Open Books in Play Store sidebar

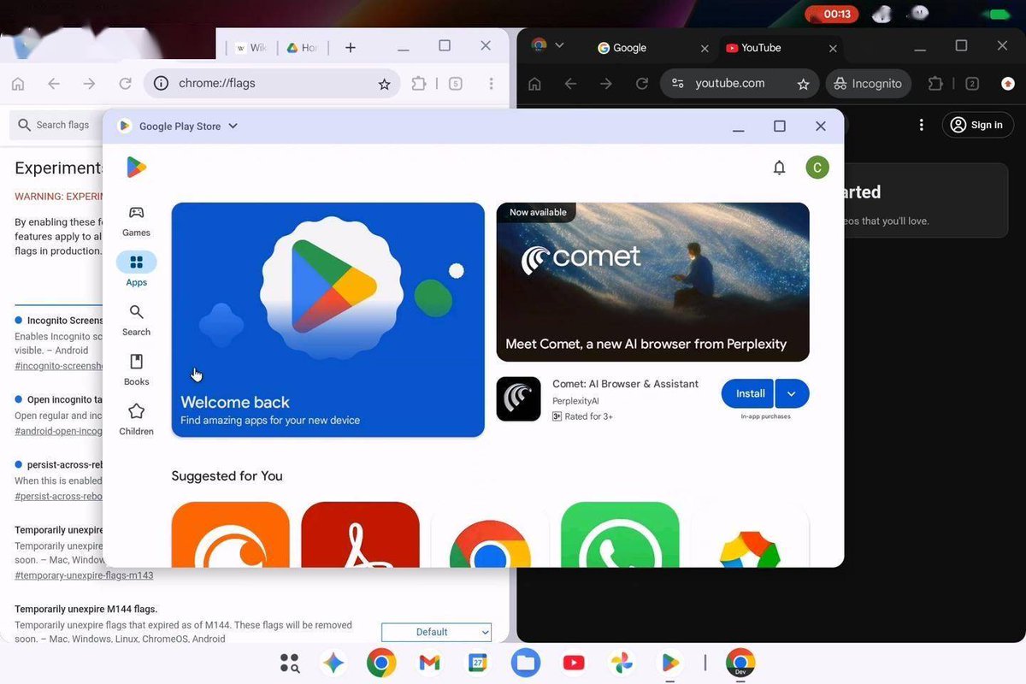136,369
